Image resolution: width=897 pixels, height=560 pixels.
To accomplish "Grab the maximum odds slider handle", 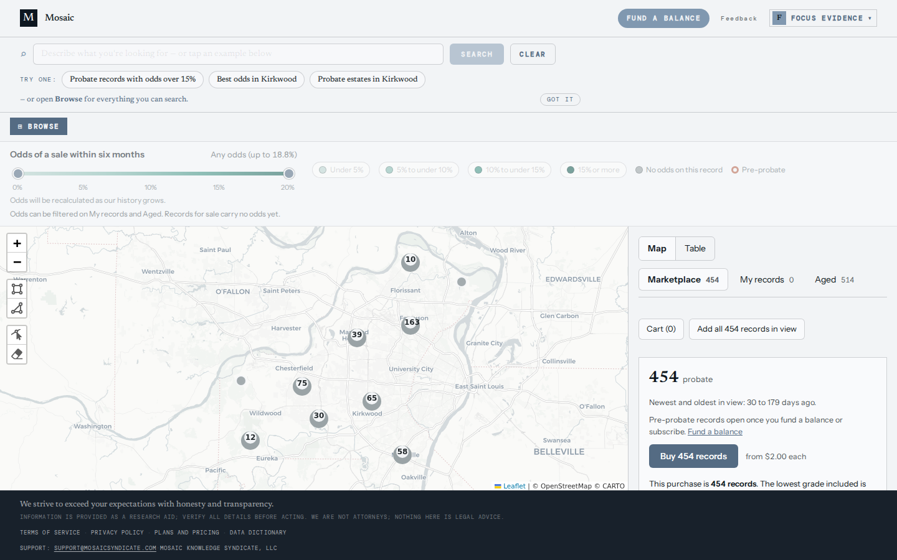I will click(x=289, y=174).
